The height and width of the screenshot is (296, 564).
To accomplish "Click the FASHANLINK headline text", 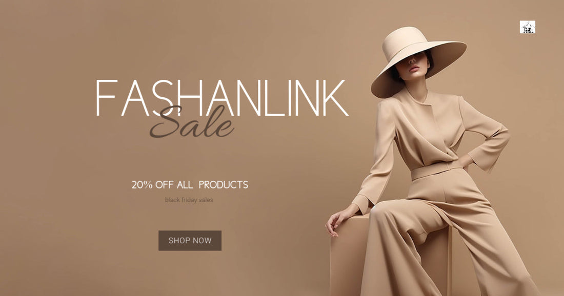I will tap(222, 98).
